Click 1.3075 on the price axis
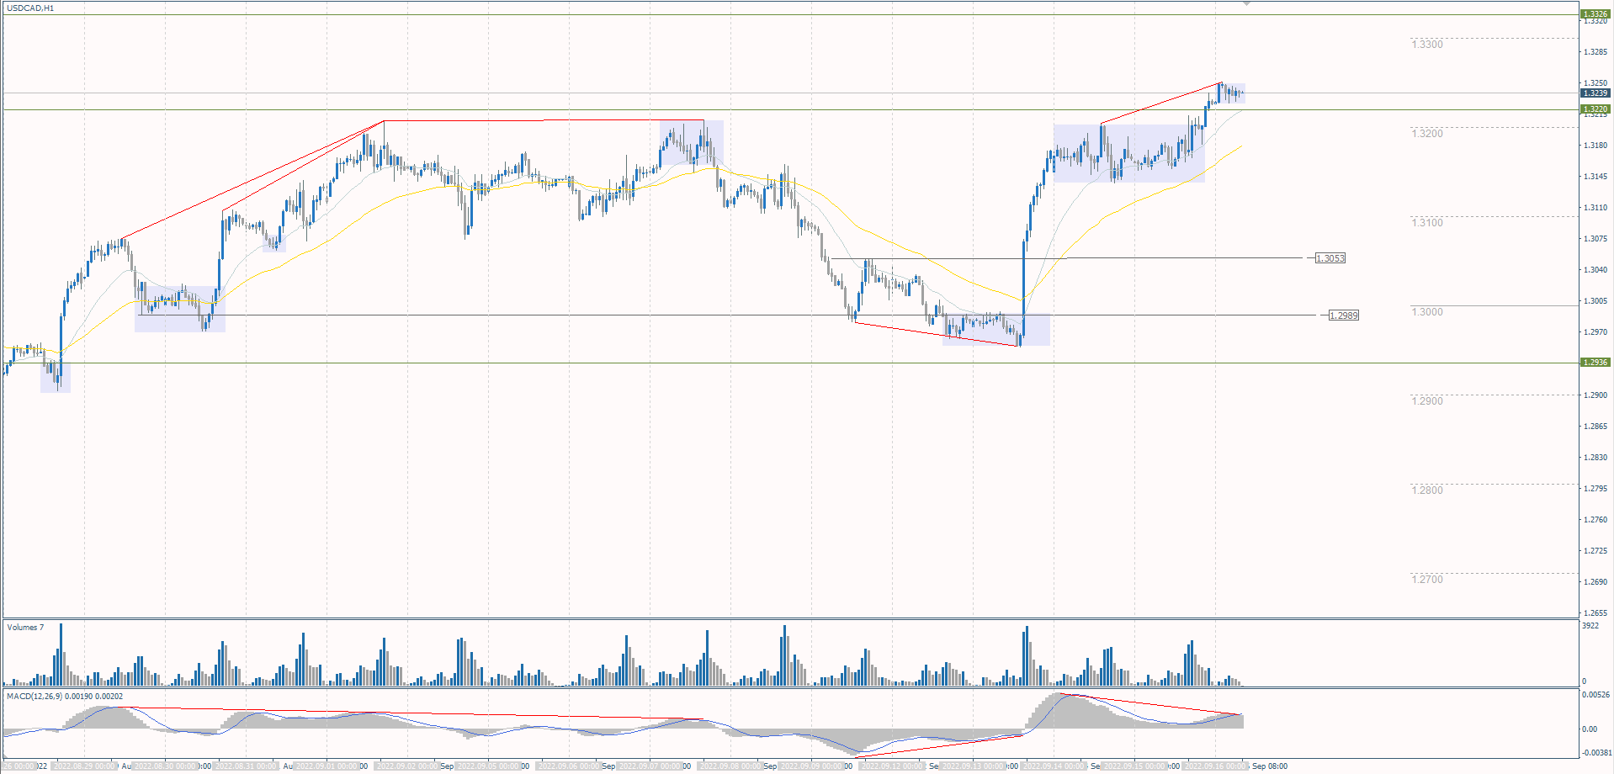 (1595, 239)
